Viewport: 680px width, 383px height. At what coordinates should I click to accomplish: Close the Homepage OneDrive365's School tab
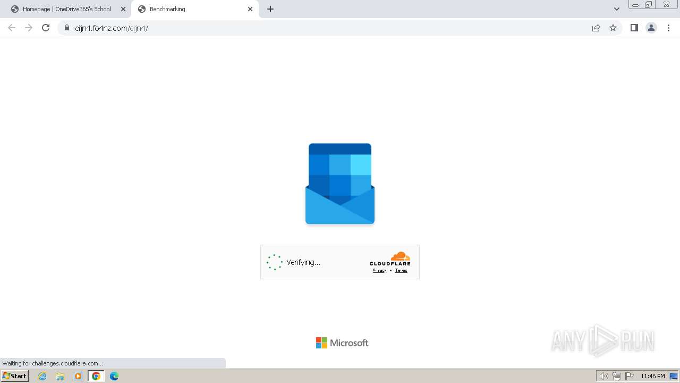(123, 9)
